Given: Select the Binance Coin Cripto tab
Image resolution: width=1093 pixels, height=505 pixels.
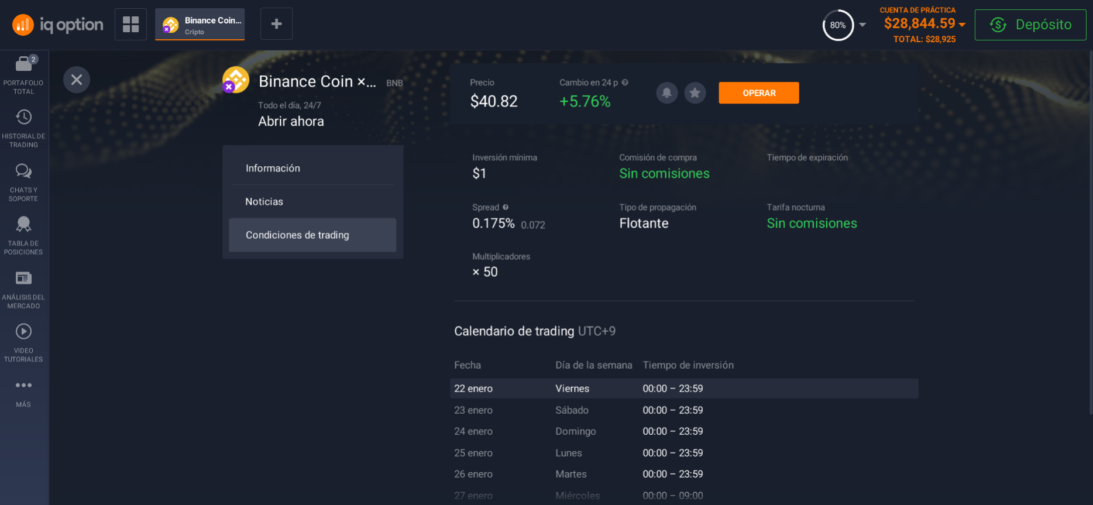Looking at the screenshot, I should (200, 25).
